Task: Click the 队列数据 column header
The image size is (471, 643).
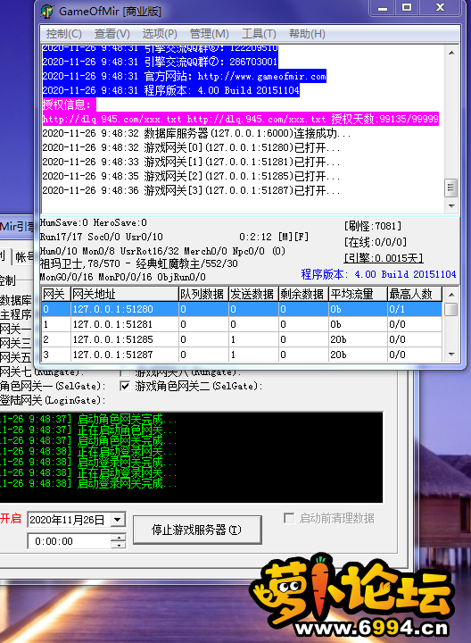Action: coord(203,294)
